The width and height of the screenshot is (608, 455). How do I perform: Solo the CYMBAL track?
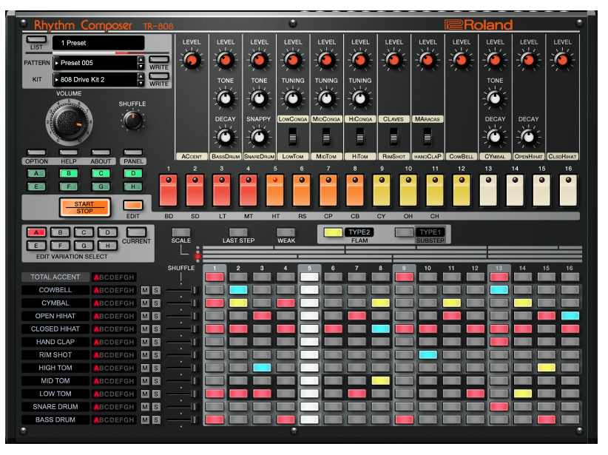(156, 303)
